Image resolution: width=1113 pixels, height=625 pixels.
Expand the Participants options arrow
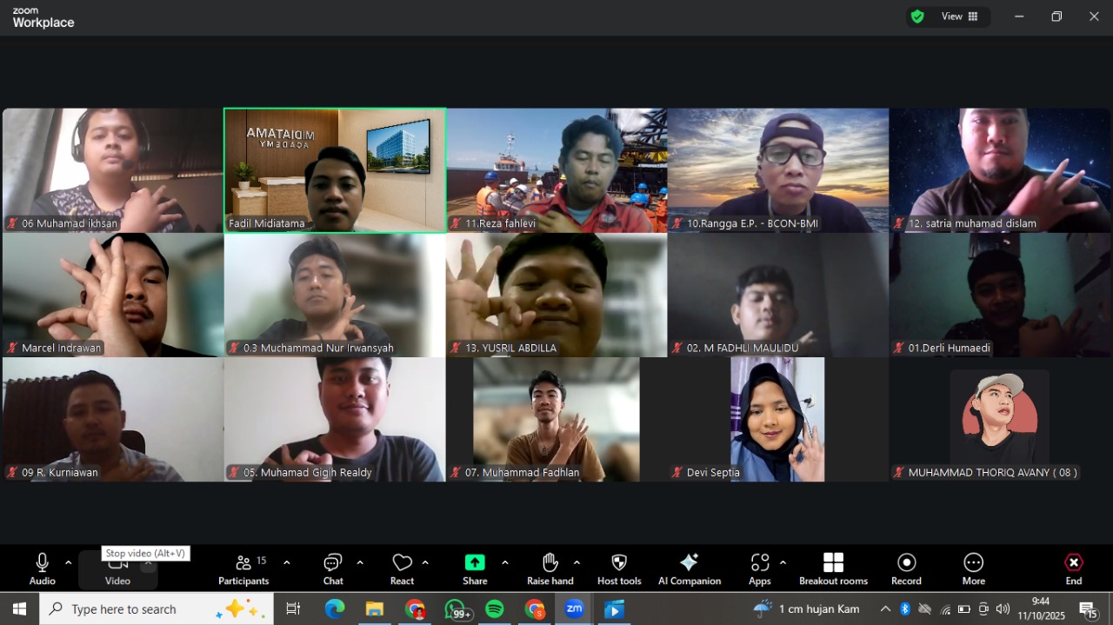(x=287, y=562)
